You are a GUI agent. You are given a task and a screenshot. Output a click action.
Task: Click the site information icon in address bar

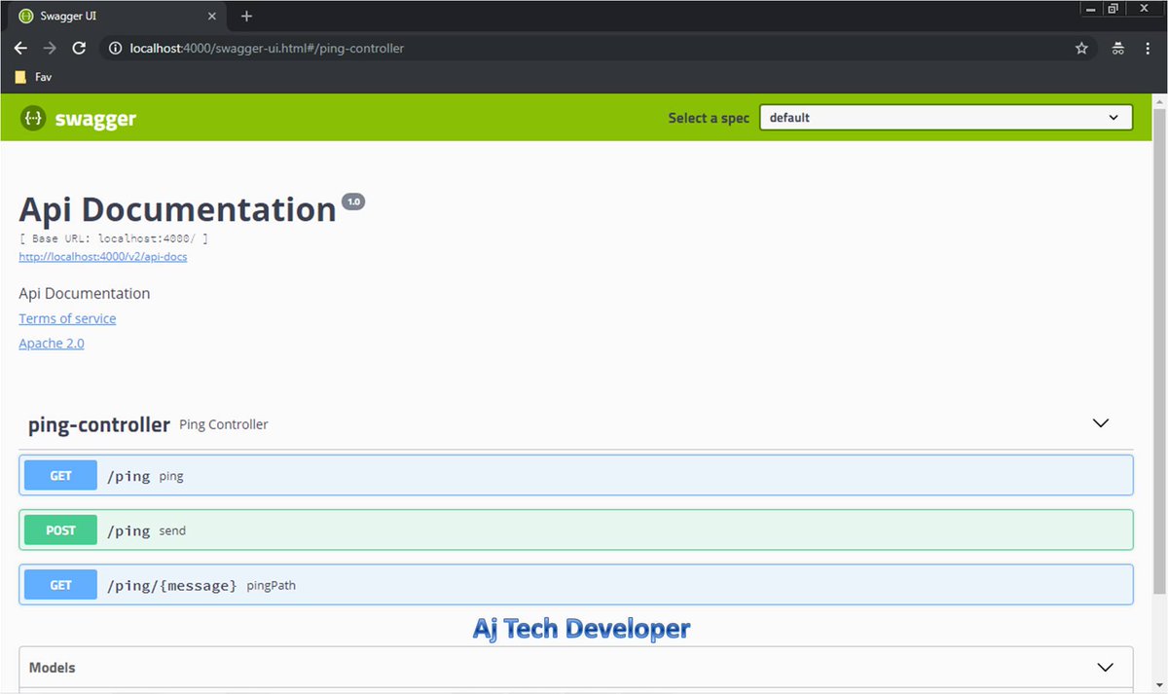(115, 48)
